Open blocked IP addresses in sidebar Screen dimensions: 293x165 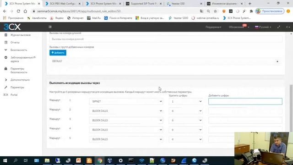tap(23, 59)
